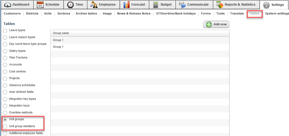Select the Cost centres radio button
Viewport: 289px width, 136px height.
(5, 72)
